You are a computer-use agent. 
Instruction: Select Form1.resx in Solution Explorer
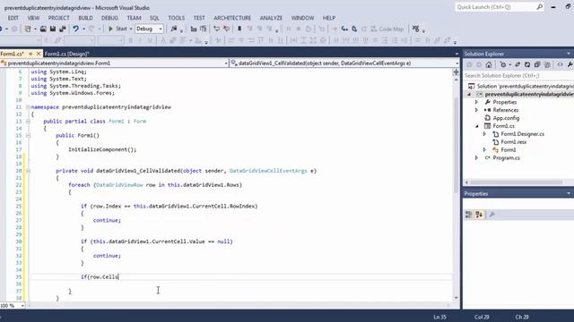(514, 142)
